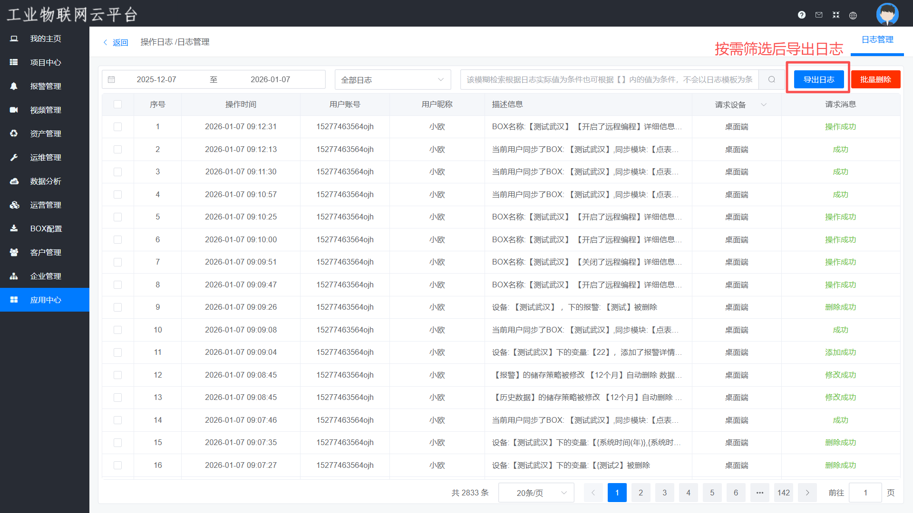Image resolution: width=913 pixels, height=513 pixels.
Task: Switch to the 日志管理 tab
Action: click(x=877, y=39)
